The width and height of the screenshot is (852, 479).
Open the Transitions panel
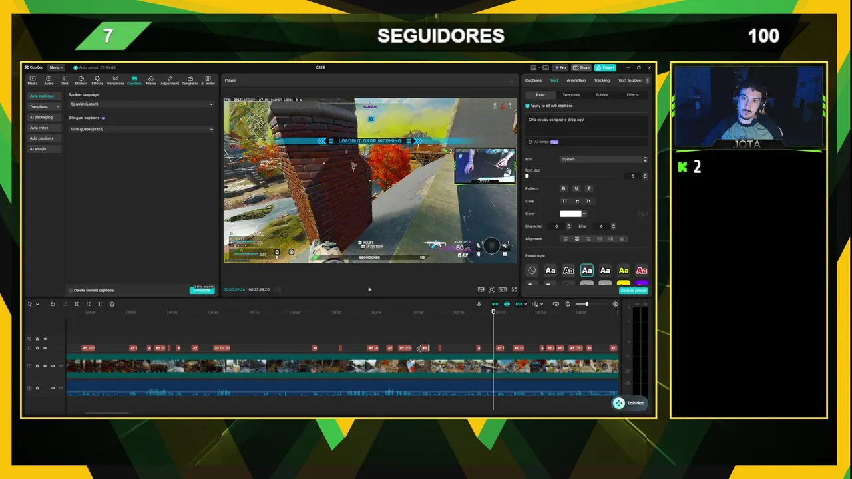[115, 80]
